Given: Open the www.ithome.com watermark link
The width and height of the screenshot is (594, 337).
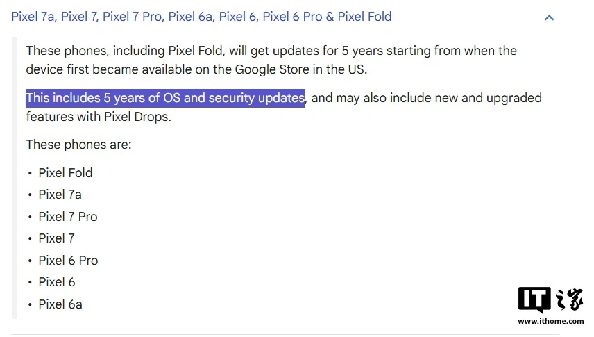Looking at the screenshot, I should 550,321.
